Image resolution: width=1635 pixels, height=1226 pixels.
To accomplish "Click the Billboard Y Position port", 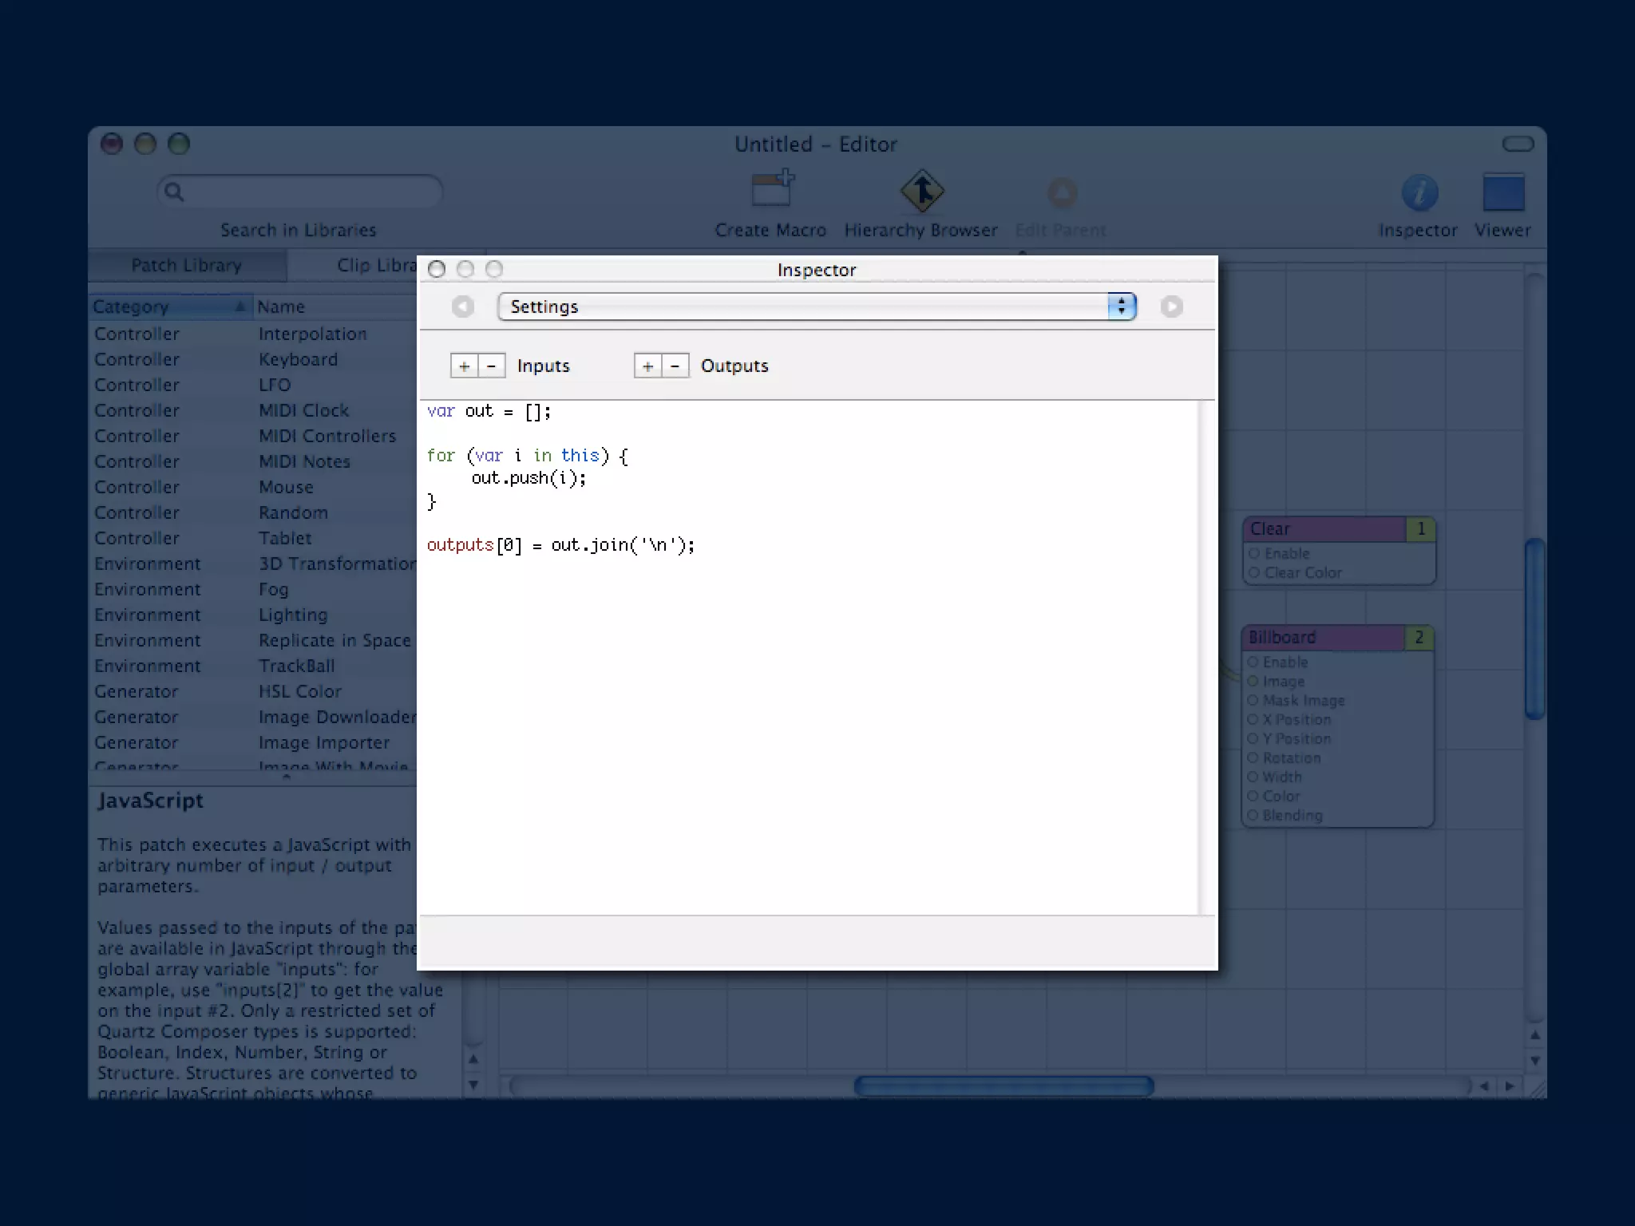I will coord(1253,738).
